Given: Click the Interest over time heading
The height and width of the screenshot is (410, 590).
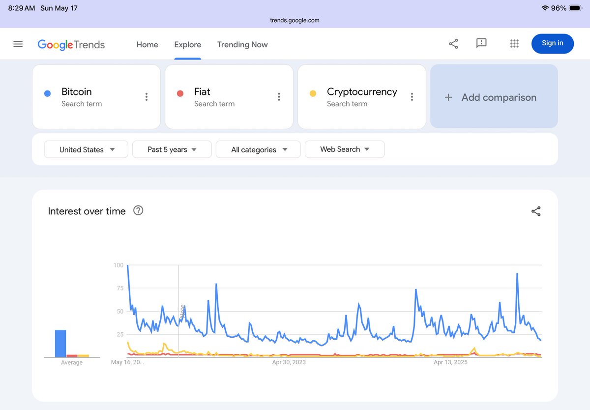Looking at the screenshot, I should point(87,211).
